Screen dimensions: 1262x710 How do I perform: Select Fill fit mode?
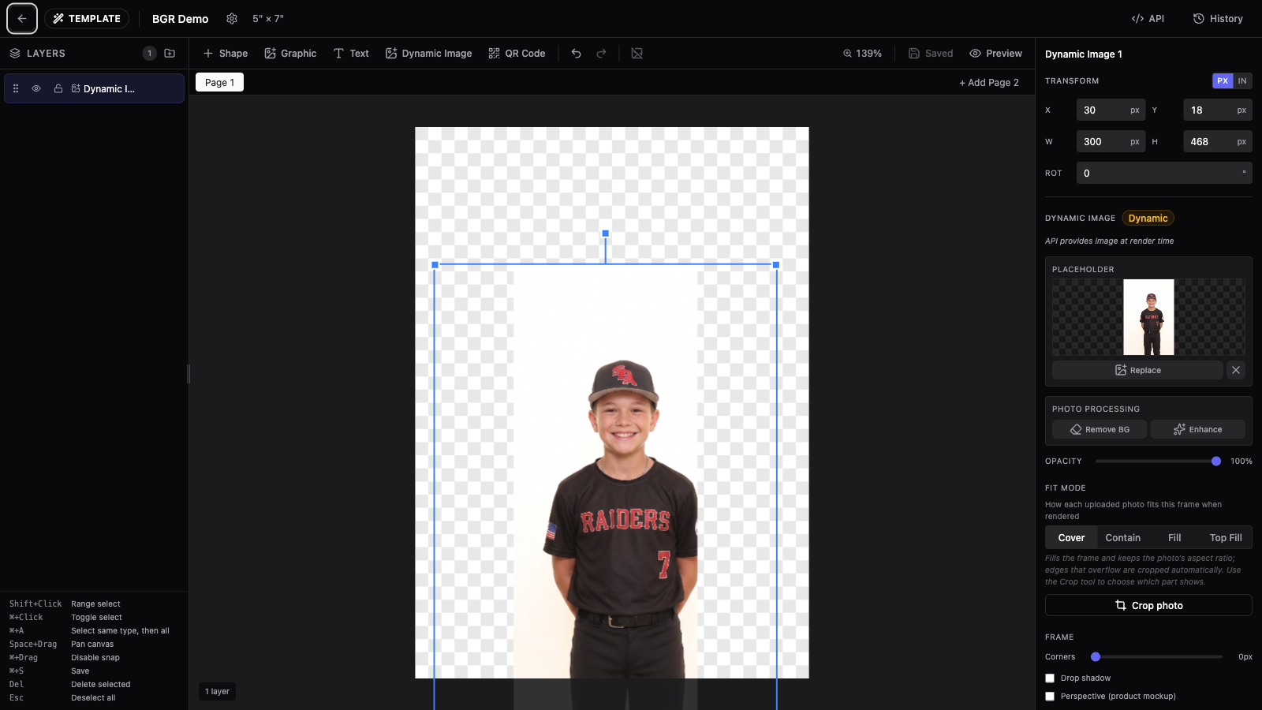pos(1174,537)
